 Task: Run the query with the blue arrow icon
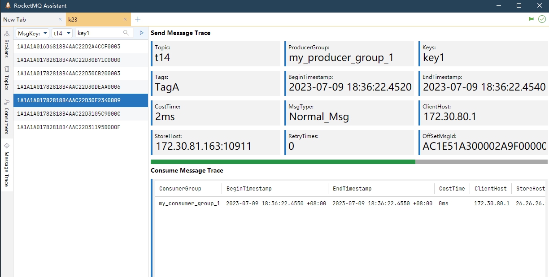(141, 33)
